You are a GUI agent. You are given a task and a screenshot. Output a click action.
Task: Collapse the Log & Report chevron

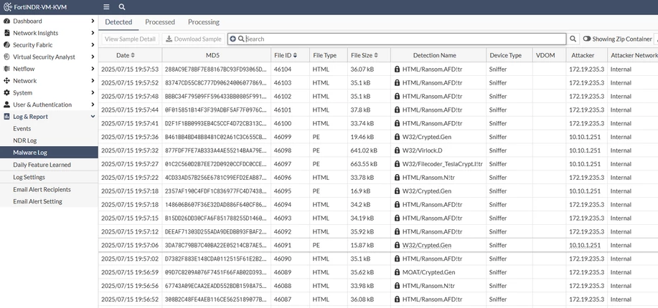click(93, 117)
